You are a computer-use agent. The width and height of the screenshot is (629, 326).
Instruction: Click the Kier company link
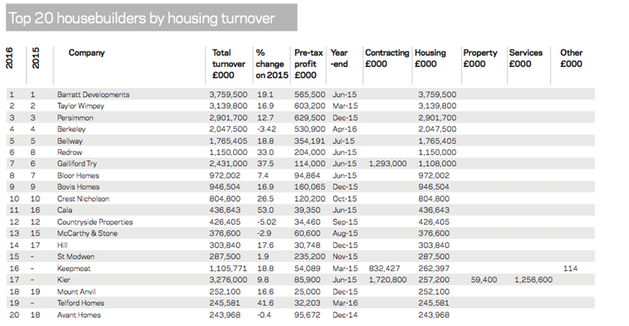pyautogui.click(x=64, y=279)
